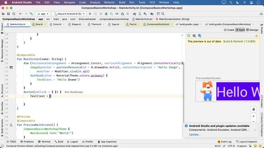
Task: Open the Logcat tool window button
Action: point(73,142)
